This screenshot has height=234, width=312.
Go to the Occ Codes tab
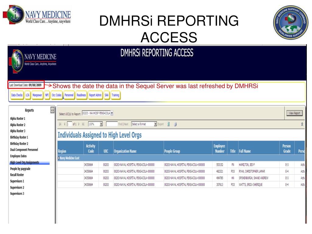point(57,95)
